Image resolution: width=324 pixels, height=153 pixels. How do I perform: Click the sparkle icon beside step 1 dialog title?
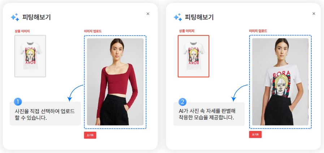[x=15, y=17]
